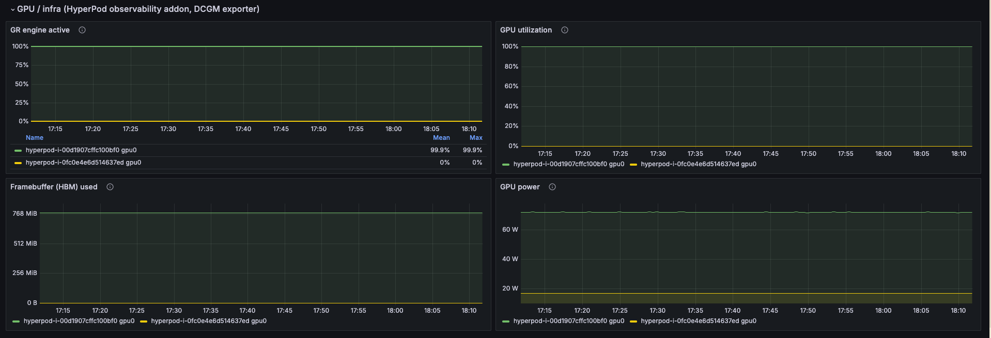Image resolution: width=991 pixels, height=338 pixels.
Task: Change green series color in GPU utilization legend
Action: click(x=506, y=165)
